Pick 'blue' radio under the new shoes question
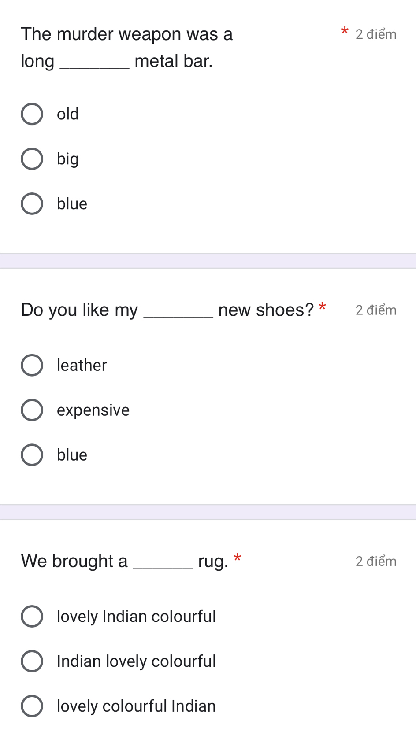The height and width of the screenshot is (739, 416). [x=32, y=455]
